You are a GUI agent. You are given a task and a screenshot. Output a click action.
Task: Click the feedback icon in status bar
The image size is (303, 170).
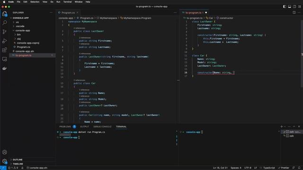pyautogui.click(x=294, y=168)
